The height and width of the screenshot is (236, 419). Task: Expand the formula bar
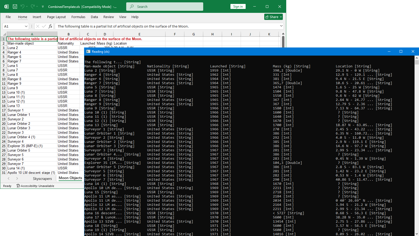281,26
